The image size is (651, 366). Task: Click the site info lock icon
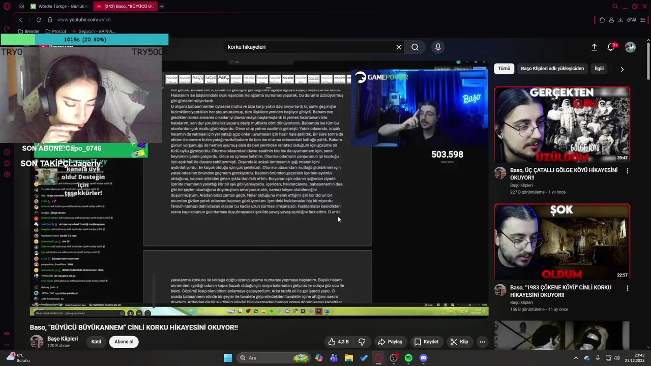pyautogui.click(x=50, y=20)
